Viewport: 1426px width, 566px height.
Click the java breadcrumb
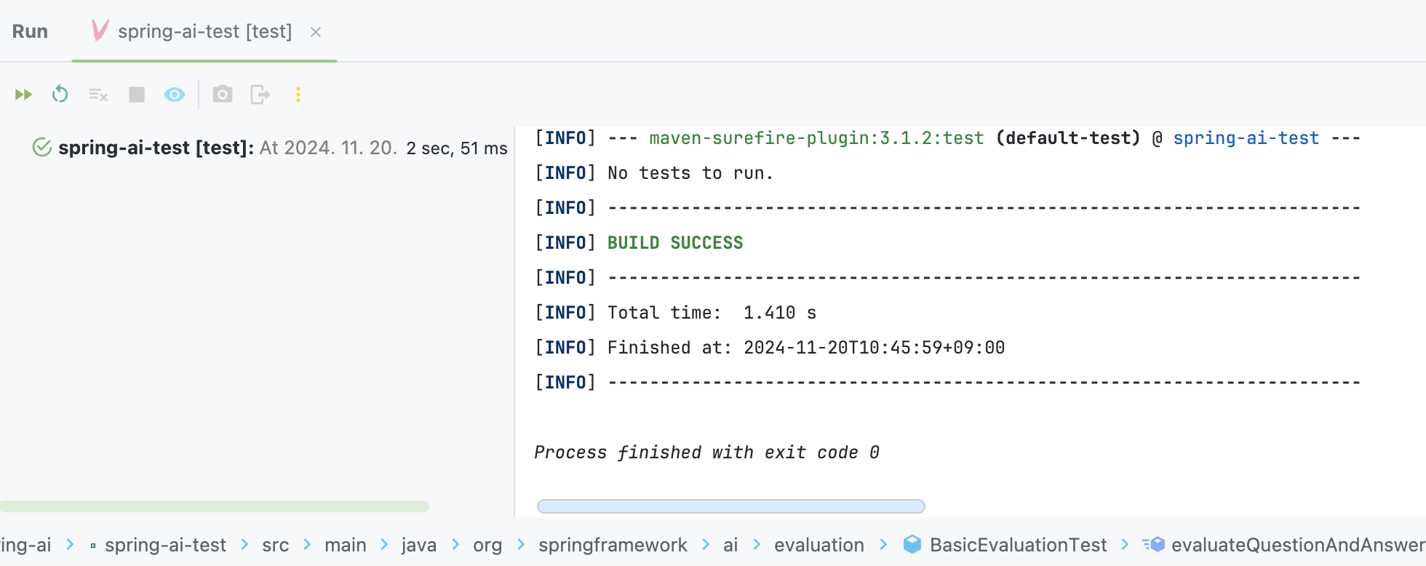419,545
